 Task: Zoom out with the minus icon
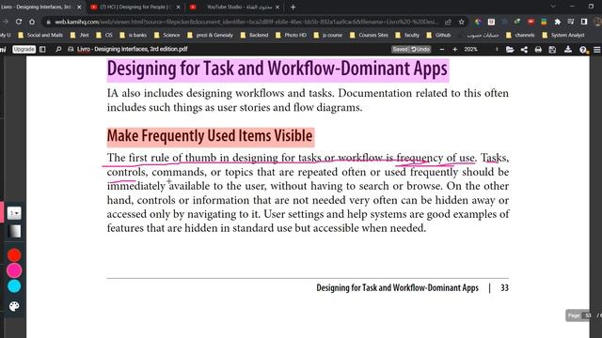tap(442, 50)
